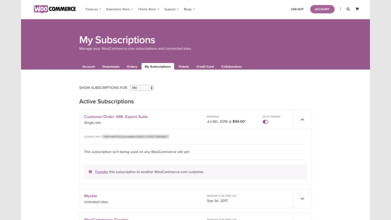The image size is (391, 220).
Task: Click the Log Out link
Action: (x=297, y=9)
